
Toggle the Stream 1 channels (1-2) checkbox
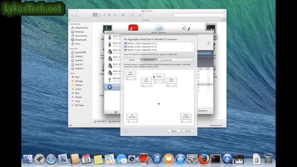click(125, 43)
